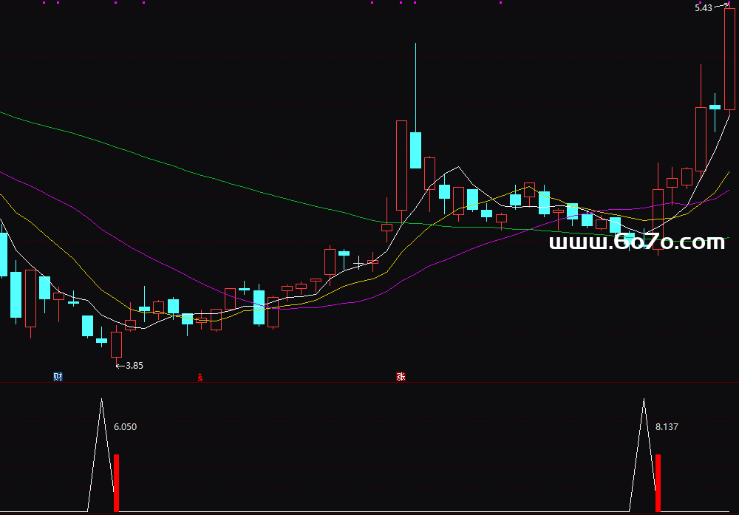Open the www.6o7o.com watermark link
Image resolution: width=739 pixels, height=515 pixels.
637,242
